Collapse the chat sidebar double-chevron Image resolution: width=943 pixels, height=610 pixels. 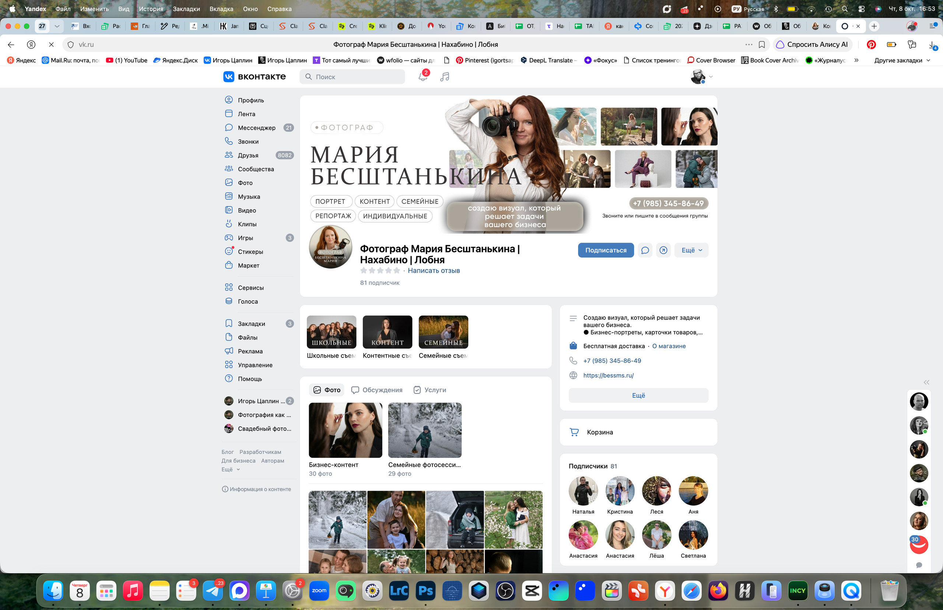tap(926, 382)
